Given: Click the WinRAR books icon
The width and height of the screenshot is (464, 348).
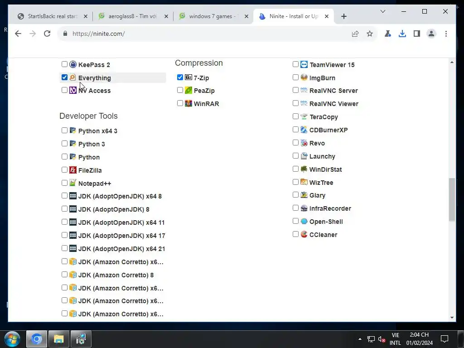Looking at the screenshot, I should [x=188, y=103].
